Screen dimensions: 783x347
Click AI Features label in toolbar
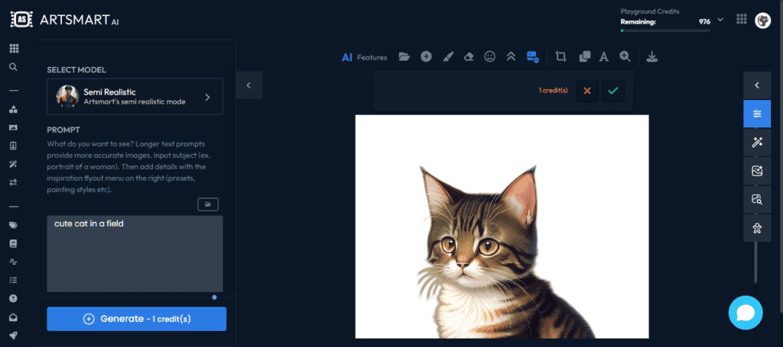365,57
